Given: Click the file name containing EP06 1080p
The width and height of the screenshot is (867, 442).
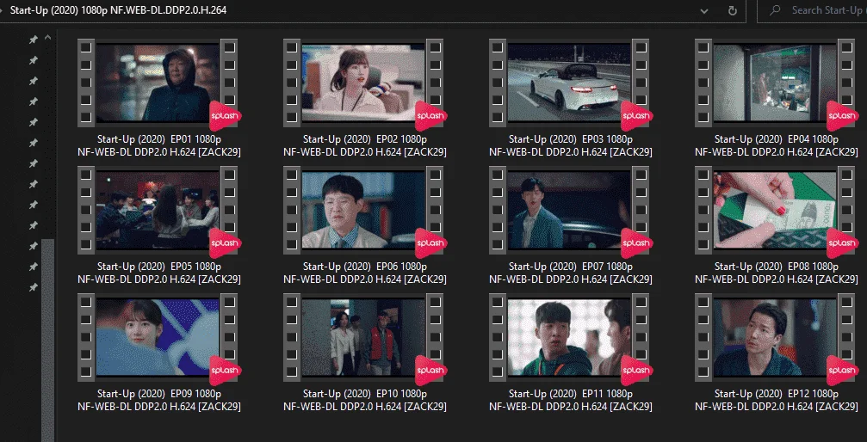Looking at the screenshot, I should tap(365, 273).
